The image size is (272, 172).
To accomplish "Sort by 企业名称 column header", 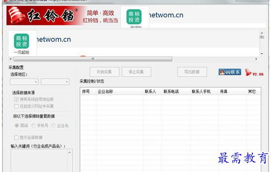I will pyautogui.click(x=120, y=92).
